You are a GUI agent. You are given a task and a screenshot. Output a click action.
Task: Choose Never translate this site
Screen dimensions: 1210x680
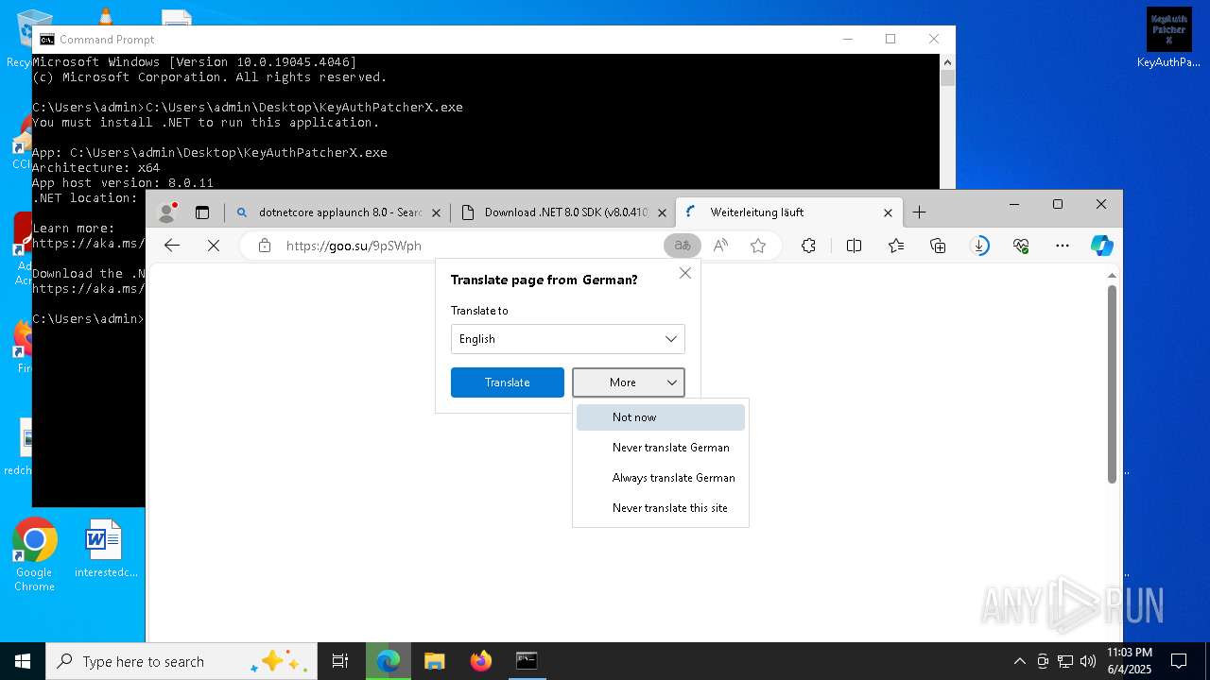[661, 508]
